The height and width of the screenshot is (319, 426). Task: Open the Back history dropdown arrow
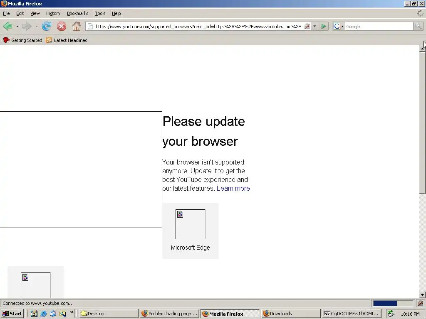17,26
